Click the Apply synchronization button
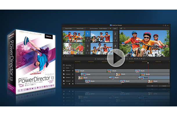 [x=115, y=28]
